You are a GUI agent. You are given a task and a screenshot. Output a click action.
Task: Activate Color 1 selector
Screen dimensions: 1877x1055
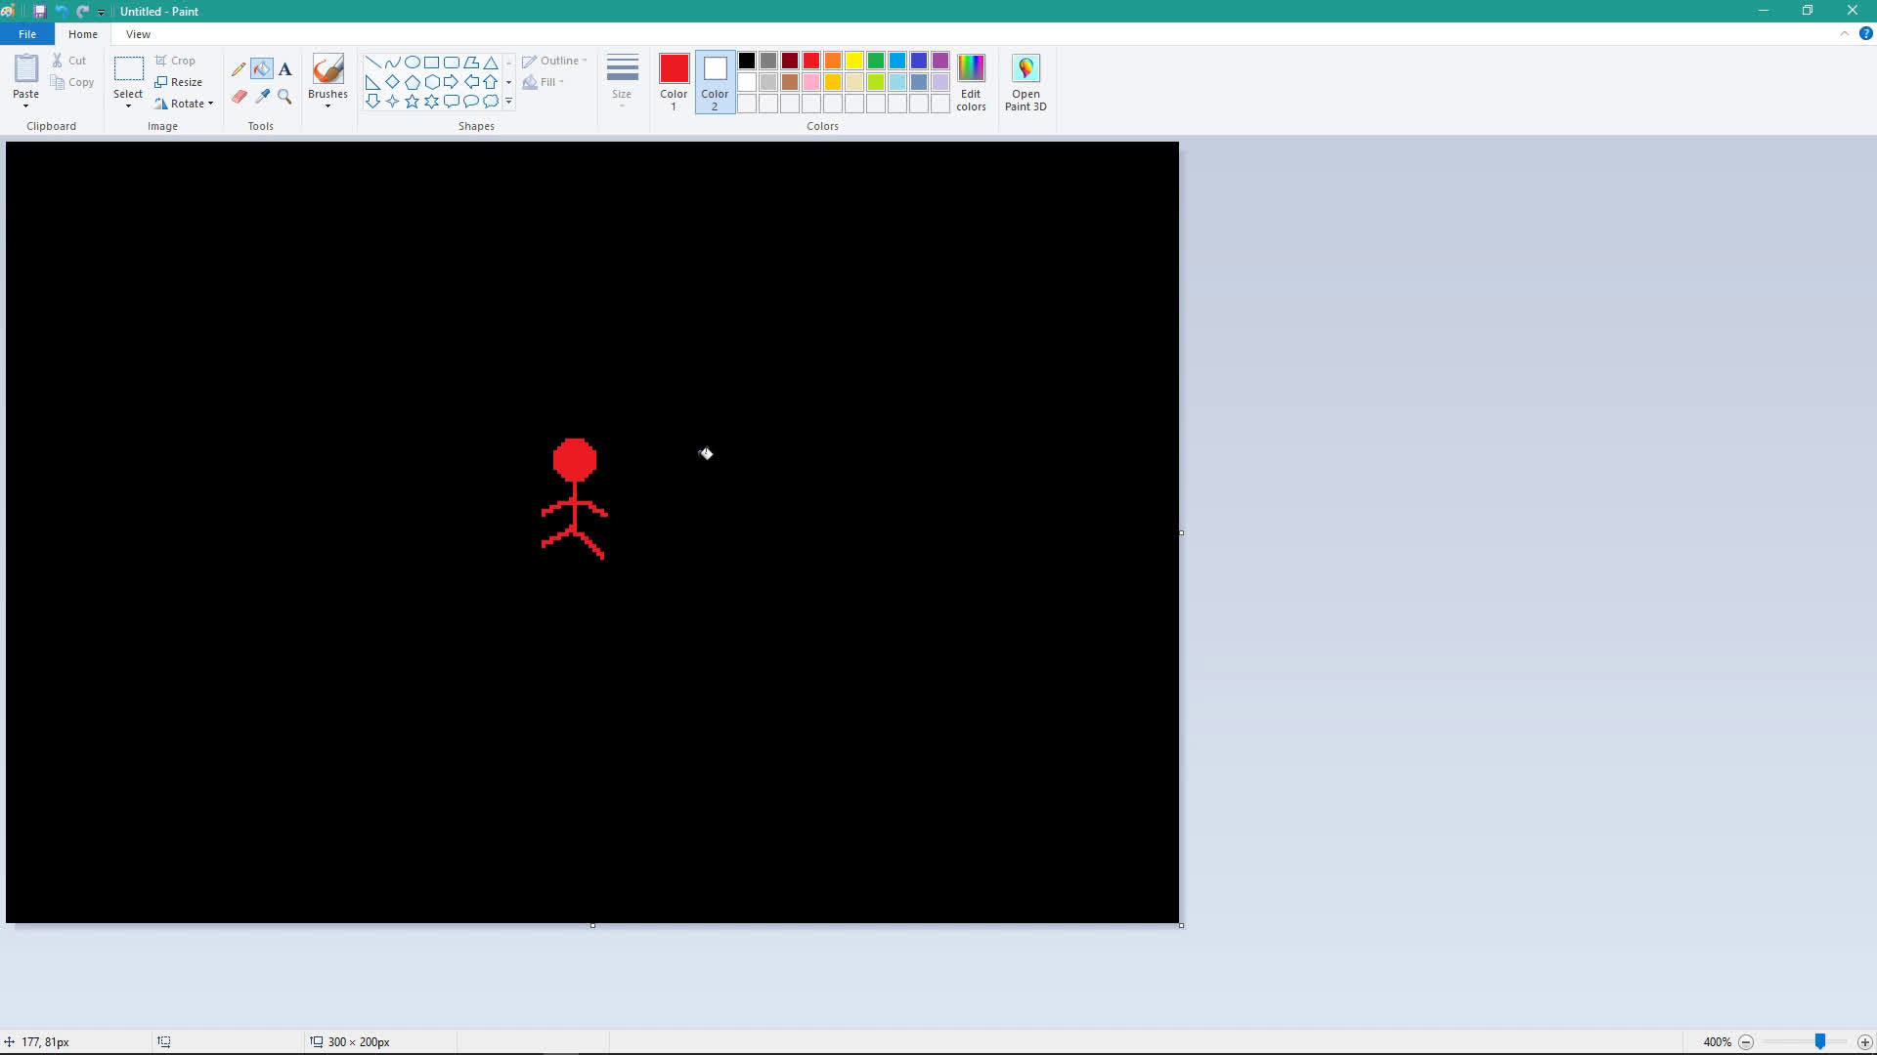pyautogui.click(x=674, y=83)
